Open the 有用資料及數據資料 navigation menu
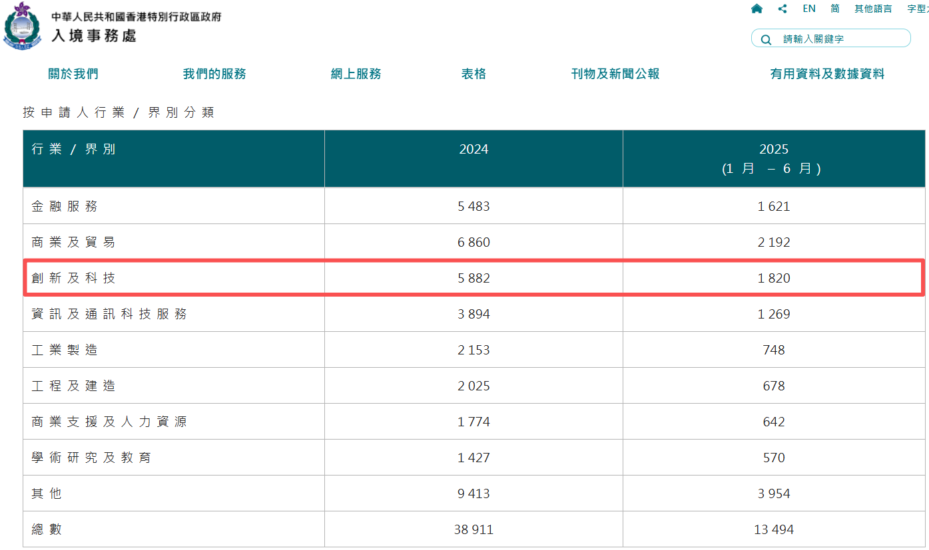Viewport: 929px width, 550px height. point(828,74)
